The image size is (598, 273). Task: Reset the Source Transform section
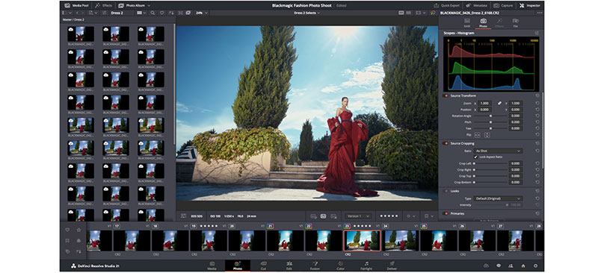pos(537,95)
